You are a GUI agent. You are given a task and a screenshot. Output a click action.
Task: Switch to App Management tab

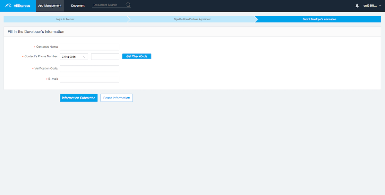50,6
